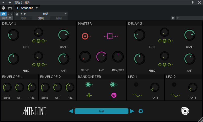Click the window resize grip corner
Viewport: 203px width, 122px height.
point(201,120)
